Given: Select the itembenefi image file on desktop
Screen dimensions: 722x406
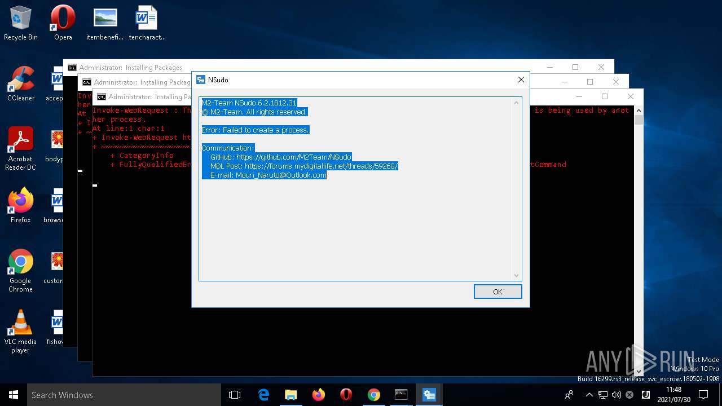Looking at the screenshot, I should coord(105,24).
